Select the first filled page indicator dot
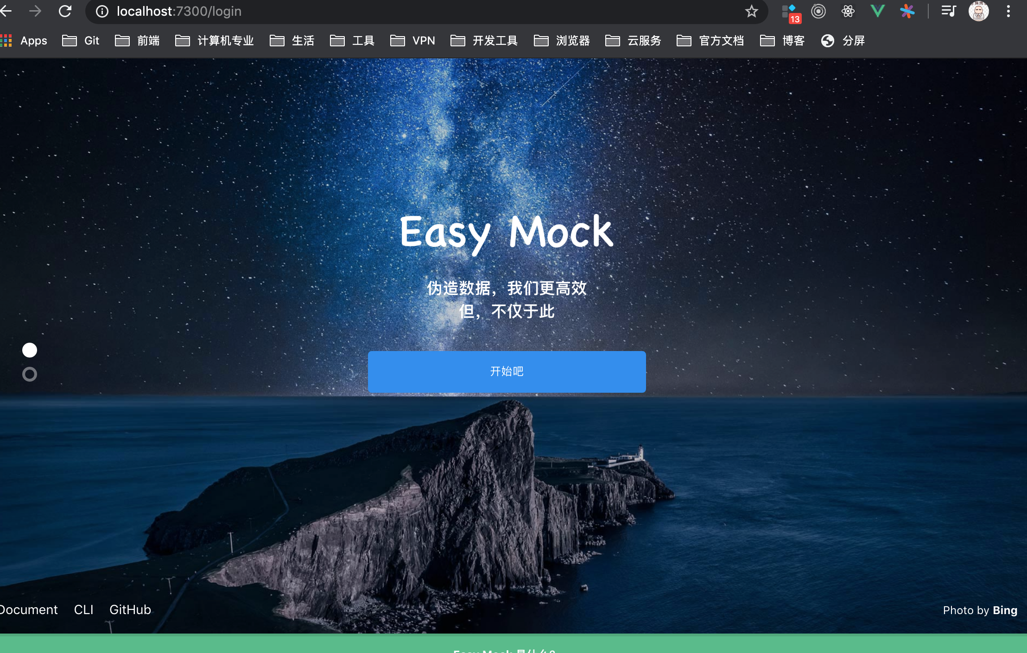 [30, 350]
